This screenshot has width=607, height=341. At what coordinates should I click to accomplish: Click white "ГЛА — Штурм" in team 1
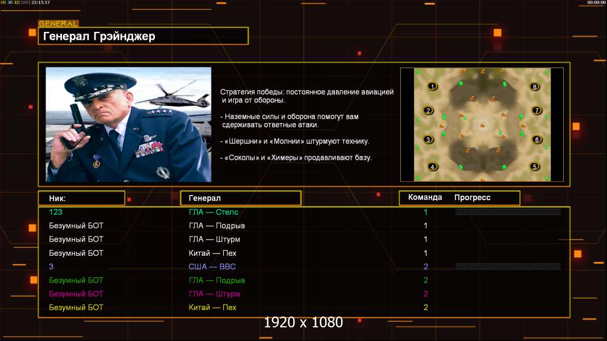215,239
